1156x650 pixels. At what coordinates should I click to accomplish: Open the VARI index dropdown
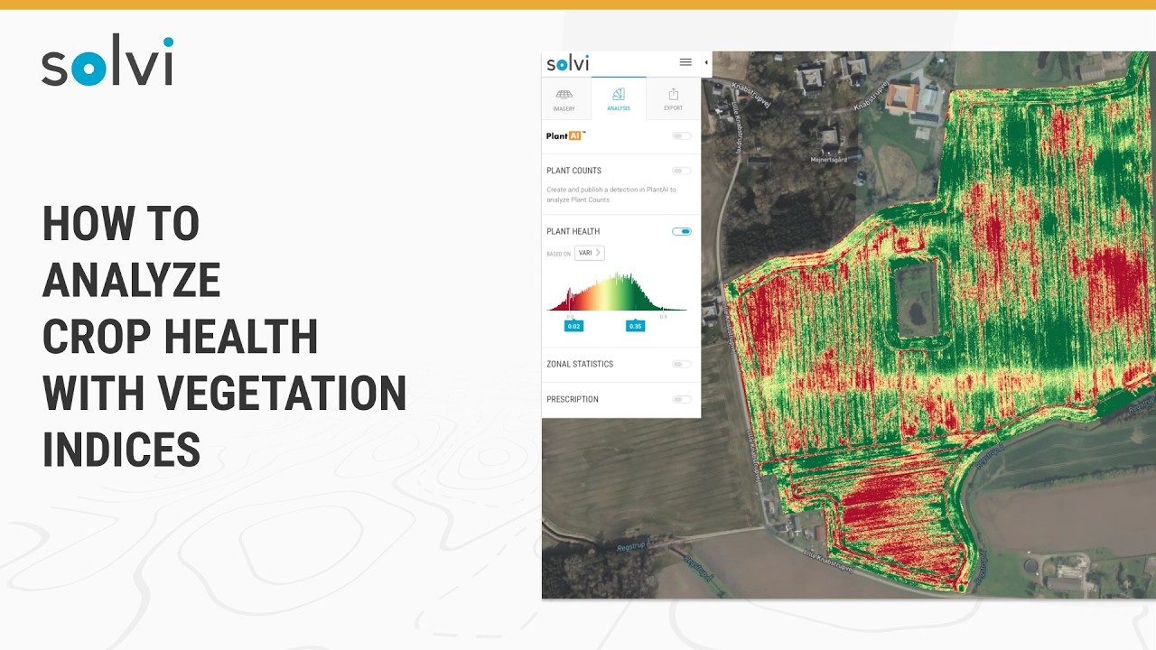(589, 253)
